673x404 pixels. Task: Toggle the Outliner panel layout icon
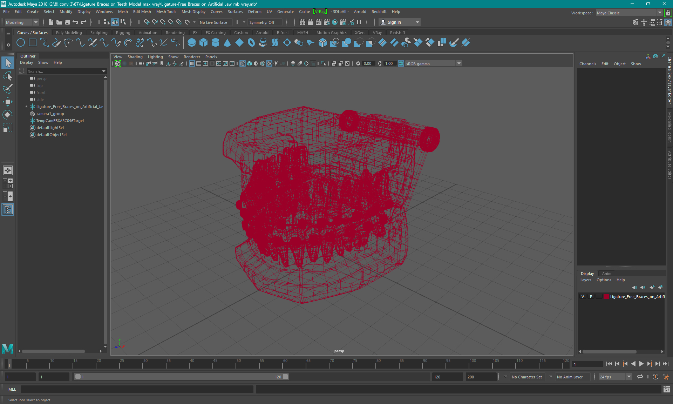(x=8, y=210)
